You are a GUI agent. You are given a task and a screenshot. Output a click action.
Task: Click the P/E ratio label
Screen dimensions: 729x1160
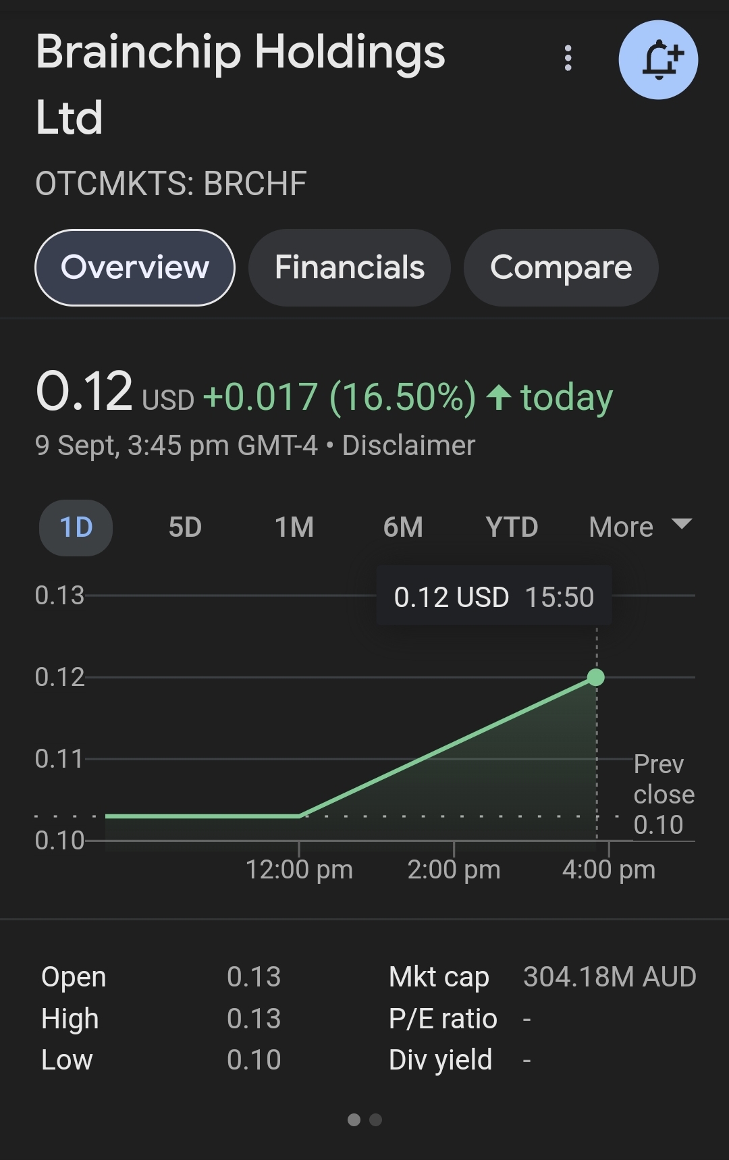point(443,1019)
